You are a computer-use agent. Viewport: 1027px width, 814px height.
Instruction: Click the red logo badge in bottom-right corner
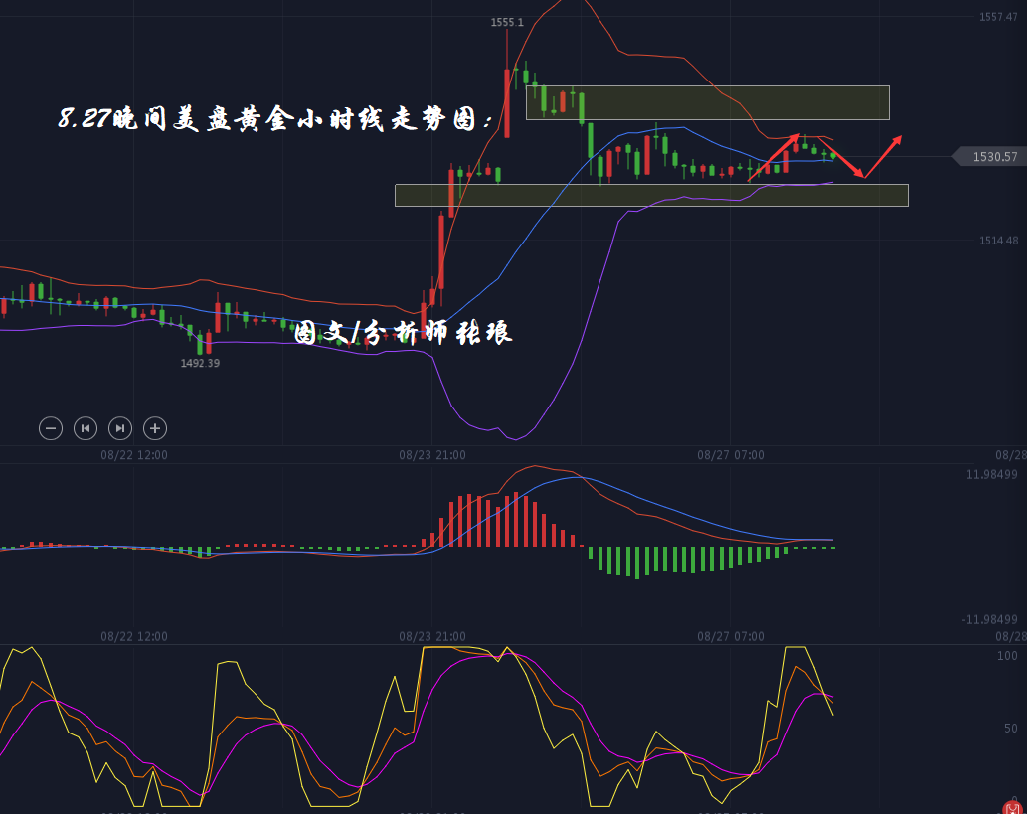click(1014, 806)
